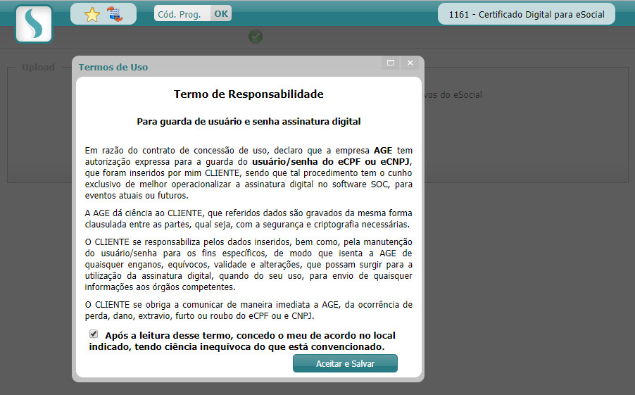Click the paragraph starting 'O CLIENTE se obriga a comunicar'

point(249,311)
